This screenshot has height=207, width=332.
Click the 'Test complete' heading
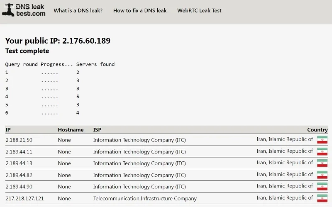27,51
